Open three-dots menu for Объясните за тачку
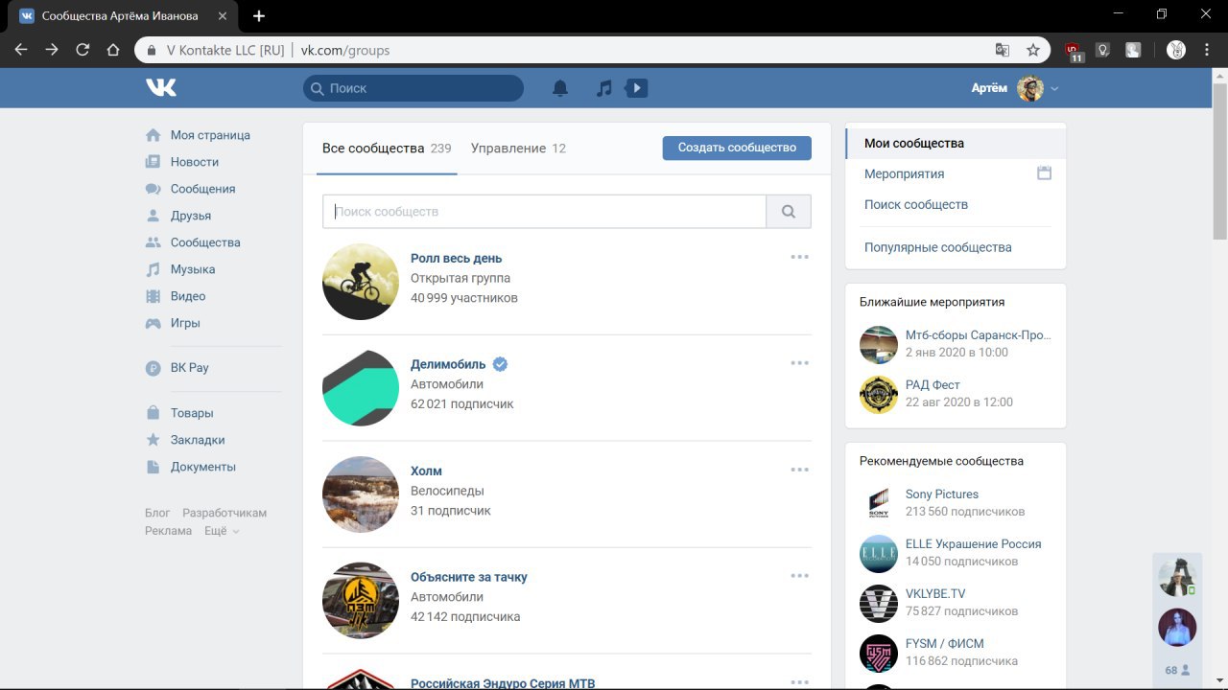The height and width of the screenshot is (690, 1228). pos(800,576)
